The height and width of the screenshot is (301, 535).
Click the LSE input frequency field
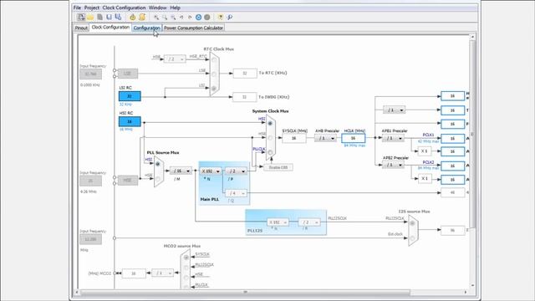(91, 74)
